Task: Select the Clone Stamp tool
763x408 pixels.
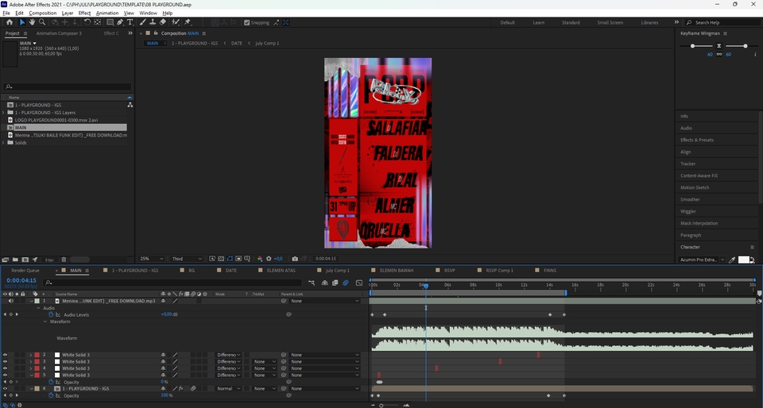Action: [x=153, y=22]
